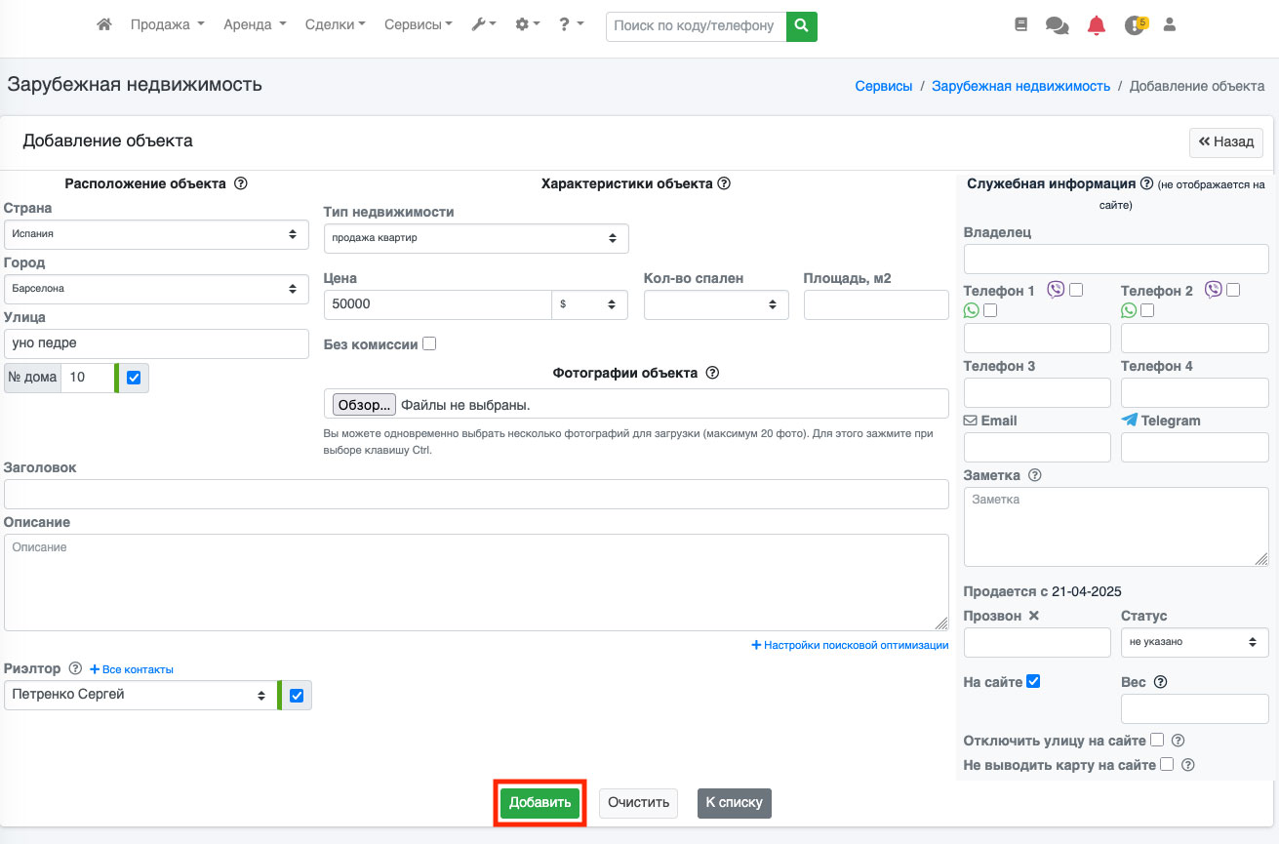Click the red notification bell icon
This screenshot has height=844, width=1279.
[1097, 25]
